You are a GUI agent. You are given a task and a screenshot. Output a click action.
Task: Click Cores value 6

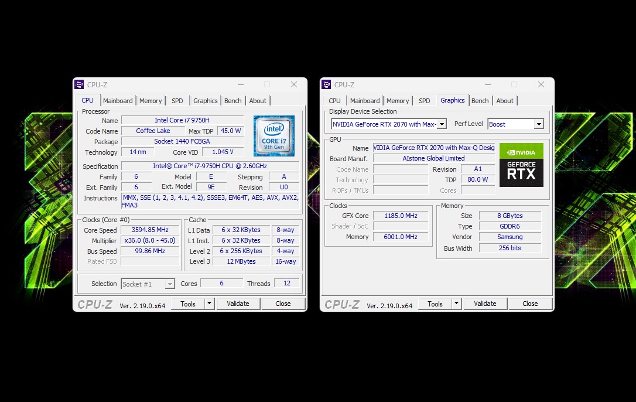pyautogui.click(x=221, y=284)
